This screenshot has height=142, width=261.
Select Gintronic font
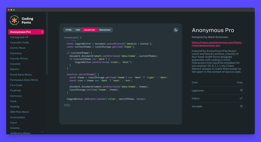[16, 96]
